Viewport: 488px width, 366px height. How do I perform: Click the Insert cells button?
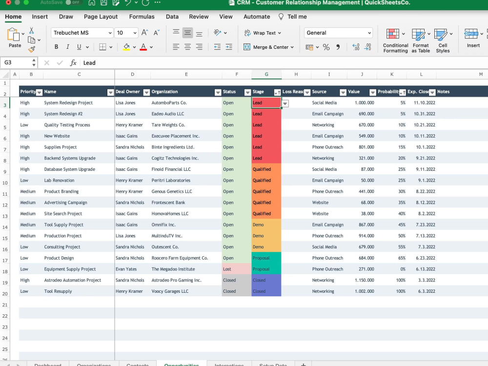coord(473,38)
